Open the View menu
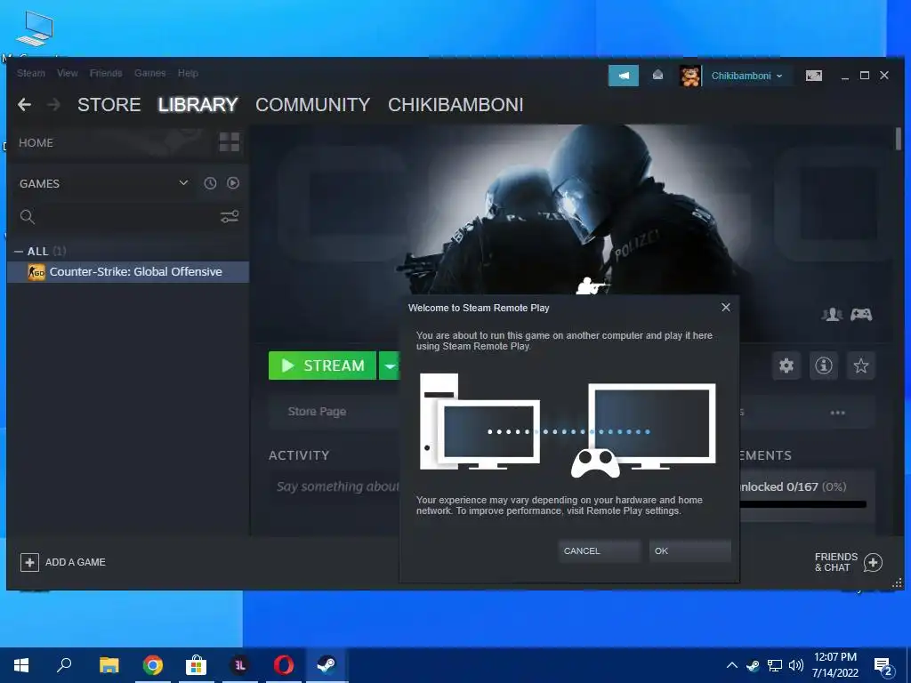The width and height of the screenshot is (911, 683). 68,73
